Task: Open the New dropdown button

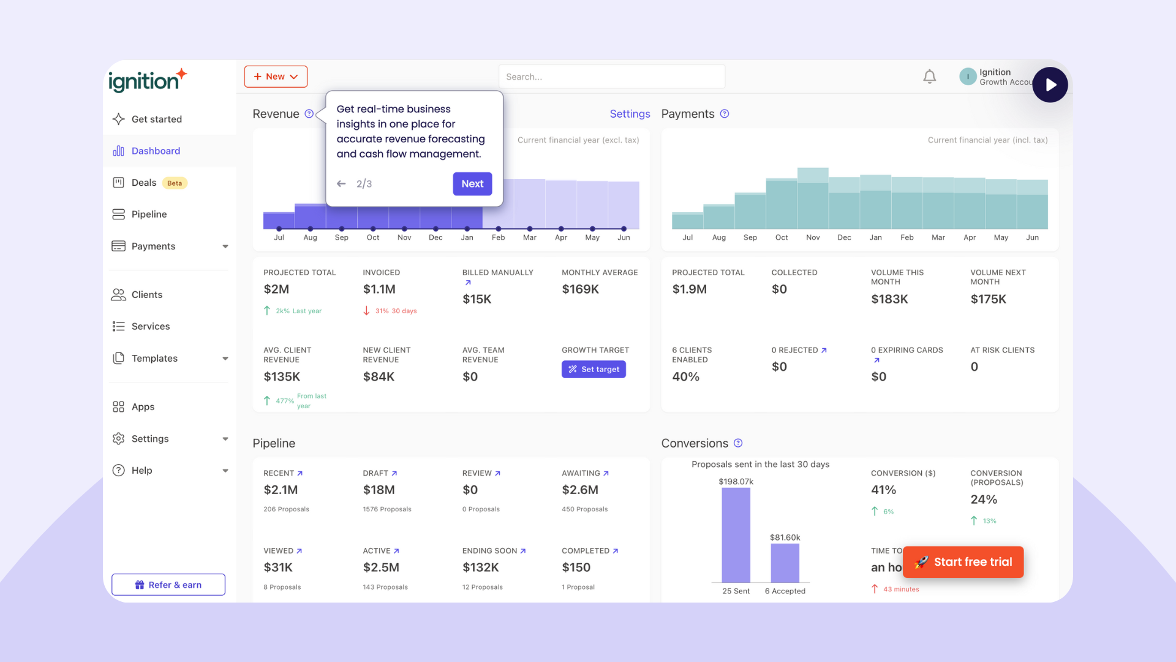Action: coord(276,77)
